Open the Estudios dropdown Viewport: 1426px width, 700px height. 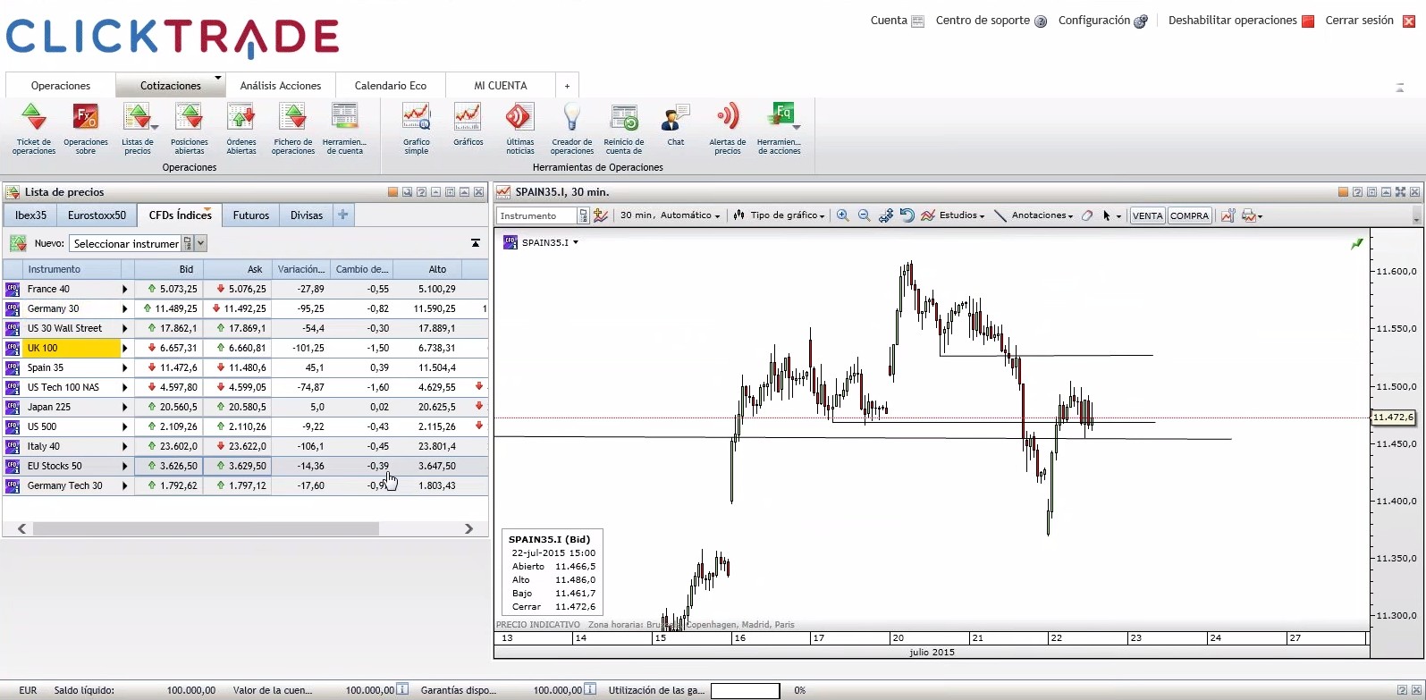(x=953, y=215)
